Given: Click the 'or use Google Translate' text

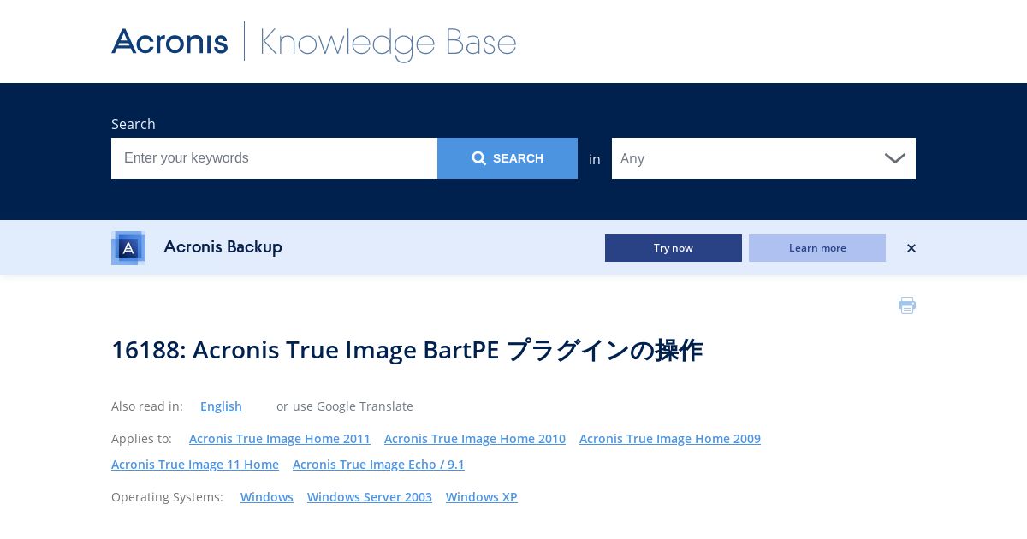Looking at the screenshot, I should (345, 406).
